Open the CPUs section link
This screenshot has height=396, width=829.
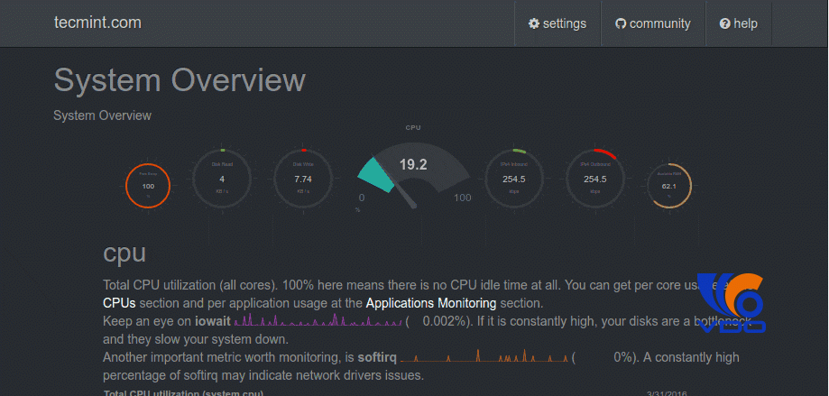(x=120, y=303)
